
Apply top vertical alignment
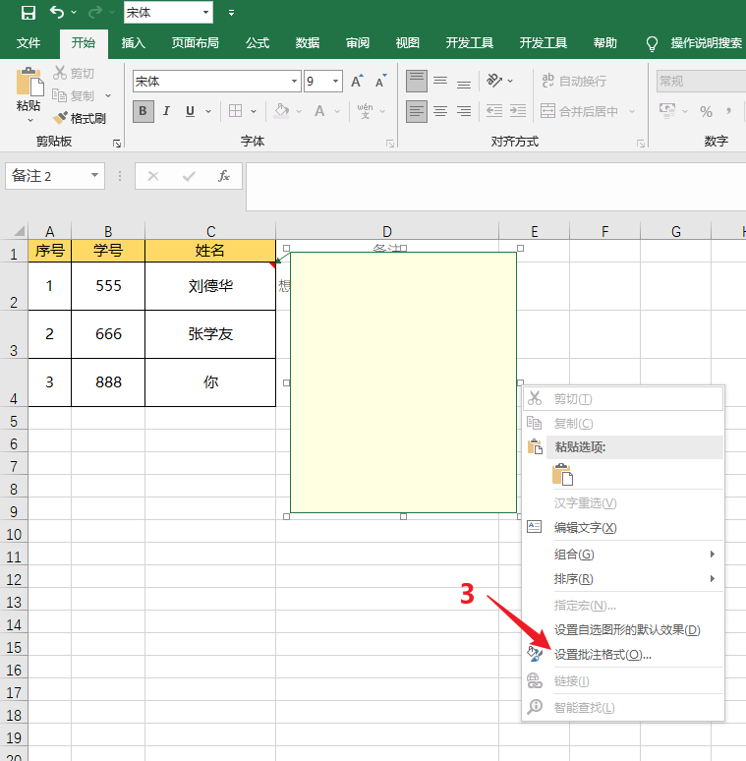[x=417, y=81]
